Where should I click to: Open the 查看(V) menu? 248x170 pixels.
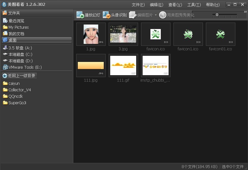[175, 5]
